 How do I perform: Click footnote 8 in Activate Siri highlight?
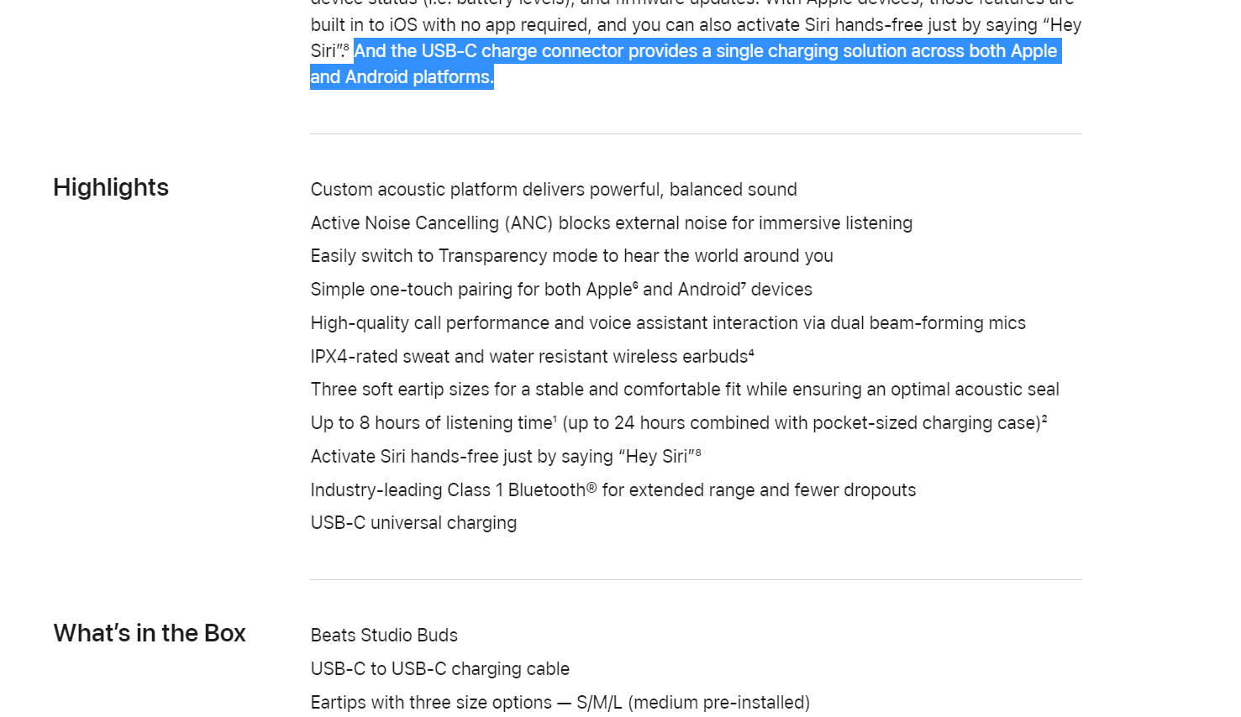click(698, 452)
